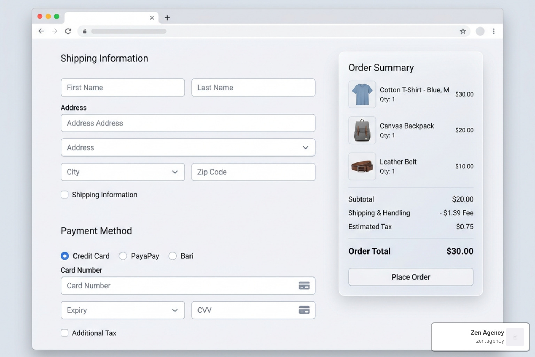Click the card icon in Card Number field
The width and height of the screenshot is (535, 357).
coord(304,286)
